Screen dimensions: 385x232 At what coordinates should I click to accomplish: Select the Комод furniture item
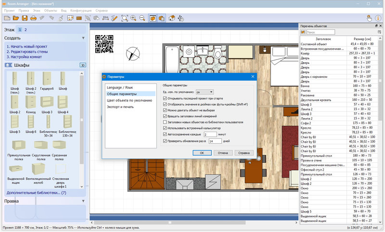tap(31, 105)
